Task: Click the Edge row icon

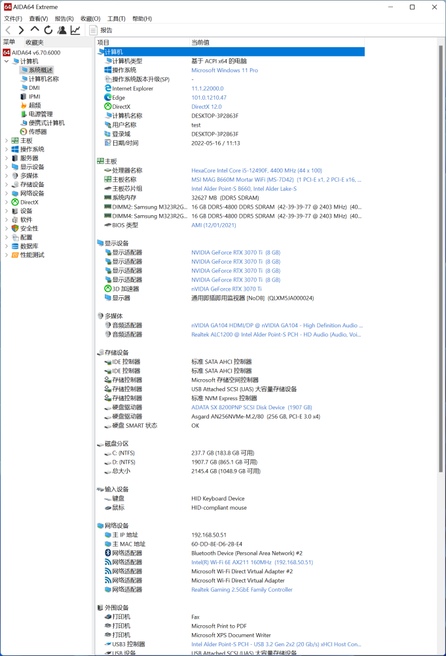Action: (x=108, y=98)
